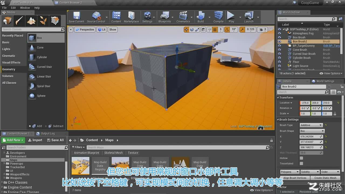Click the Compile toolbar icon

(218, 17)
